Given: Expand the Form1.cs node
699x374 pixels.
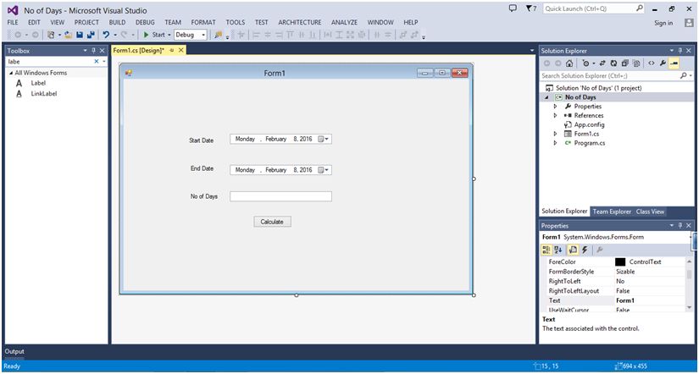Looking at the screenshot, I should [556, 134].
